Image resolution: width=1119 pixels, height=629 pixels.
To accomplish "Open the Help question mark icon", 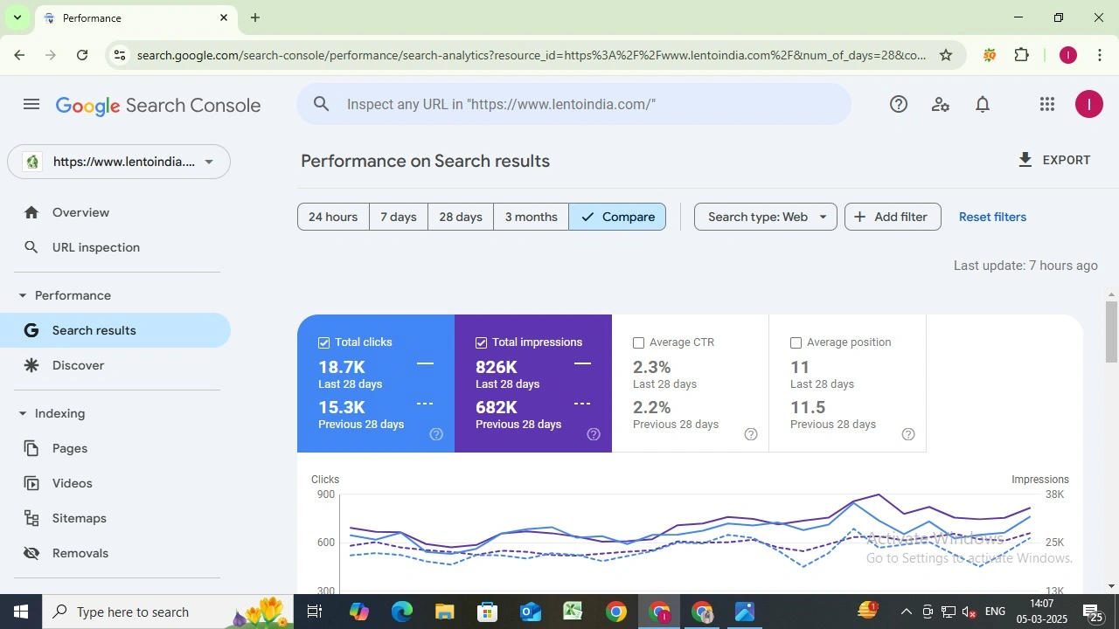I will click(899, 105).
